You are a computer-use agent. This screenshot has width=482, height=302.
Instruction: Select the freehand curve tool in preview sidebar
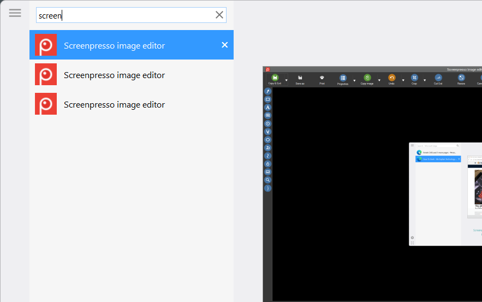point(267,156)
